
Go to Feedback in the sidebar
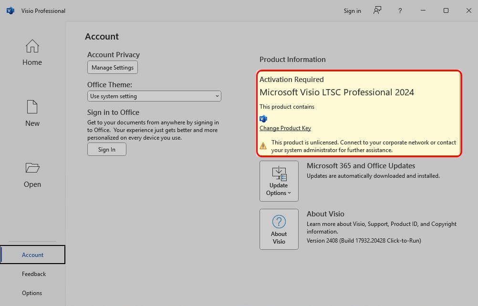[x=34, y=274]
